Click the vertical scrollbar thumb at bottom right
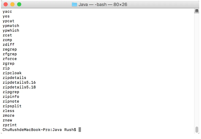 (x=197, y=129)
